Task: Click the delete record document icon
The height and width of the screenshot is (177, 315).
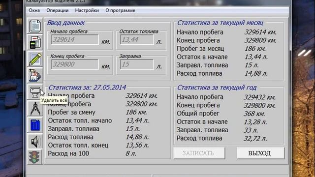Action: click(x=35, y=75)
